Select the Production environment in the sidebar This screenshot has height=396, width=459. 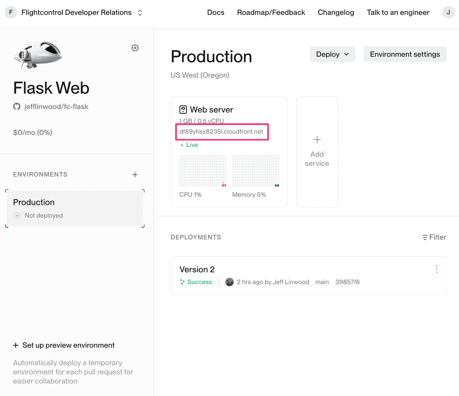[x=75, y=208]
